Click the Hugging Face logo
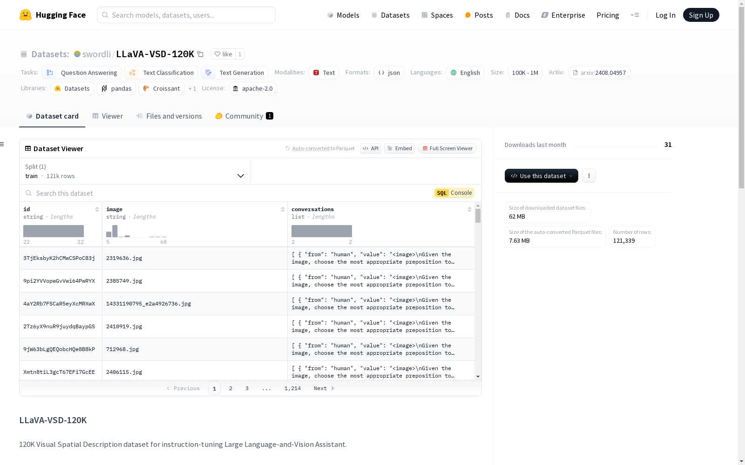This screenshot has width=745, height=465. click(53, 15)
